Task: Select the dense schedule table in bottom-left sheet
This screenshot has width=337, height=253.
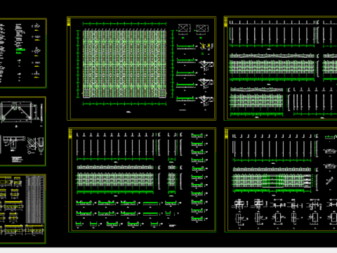Action: coord(35,200)
